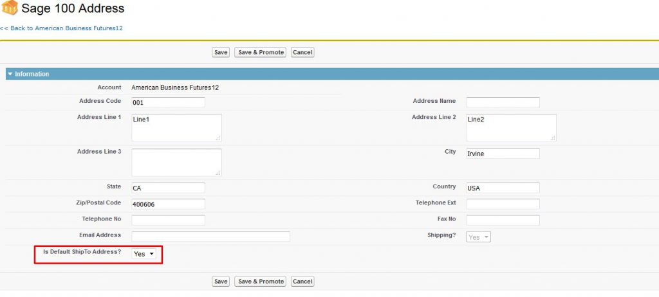Click the Telephone No field

point(168,220)
